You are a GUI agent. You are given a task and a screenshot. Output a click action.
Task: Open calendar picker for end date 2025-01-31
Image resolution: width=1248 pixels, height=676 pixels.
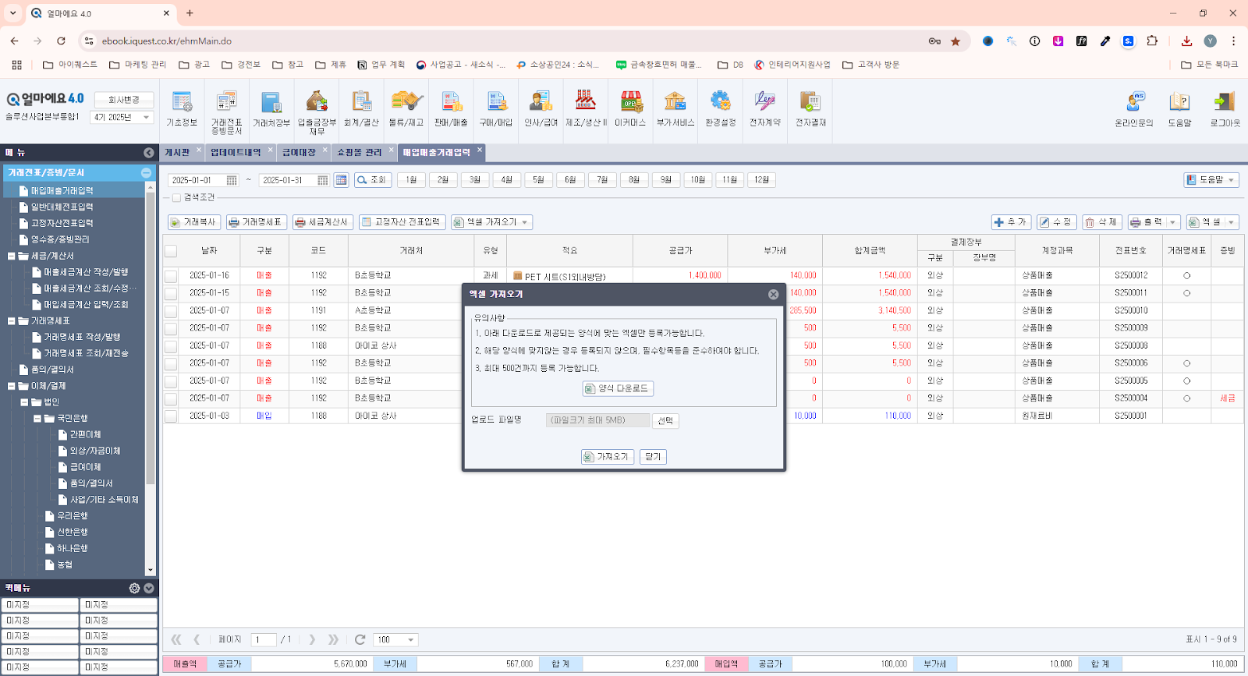pos(323,180)
